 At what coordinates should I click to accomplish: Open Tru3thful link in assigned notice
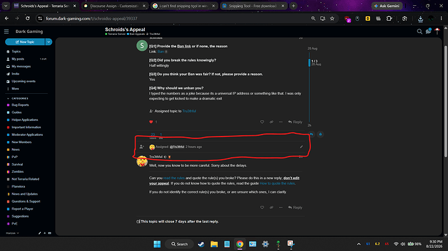pos(189,111)
